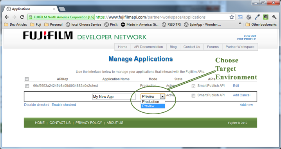The height and width of the screenshot is (149, 281).
Task: Click the eyedropper extension icon
Action: coord(258,17)
